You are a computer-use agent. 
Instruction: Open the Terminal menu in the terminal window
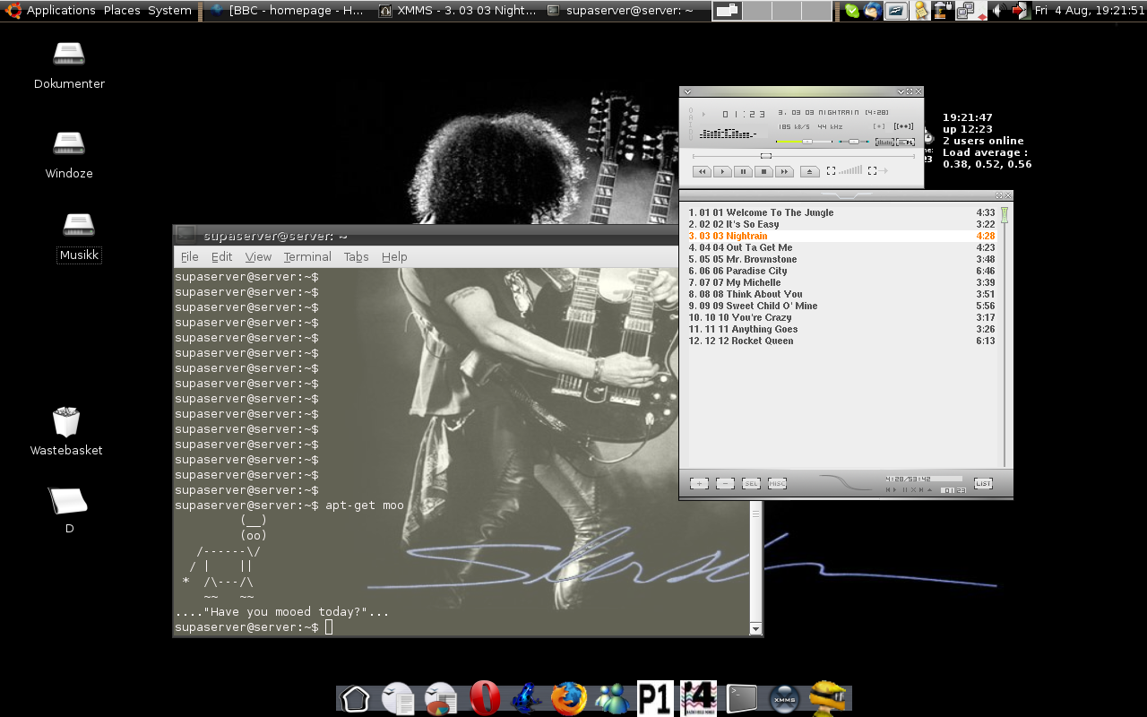click(x=307, y=257)
